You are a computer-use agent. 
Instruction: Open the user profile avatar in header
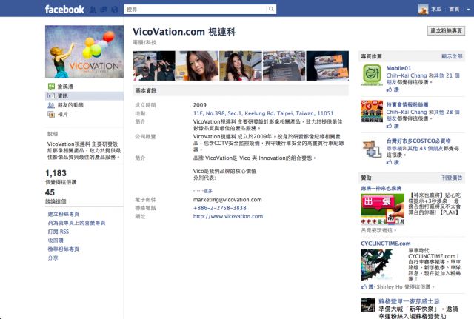click(423, 10)
